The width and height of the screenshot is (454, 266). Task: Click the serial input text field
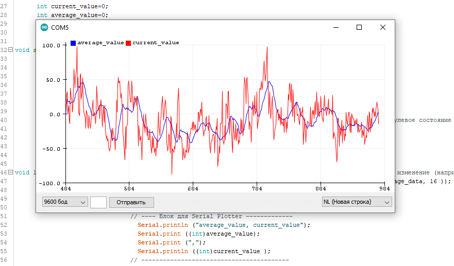pos(98,202)
